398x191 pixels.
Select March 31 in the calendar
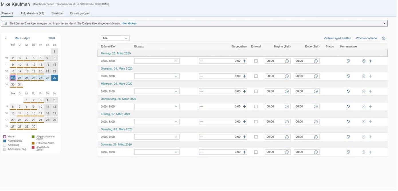[20, 85]
